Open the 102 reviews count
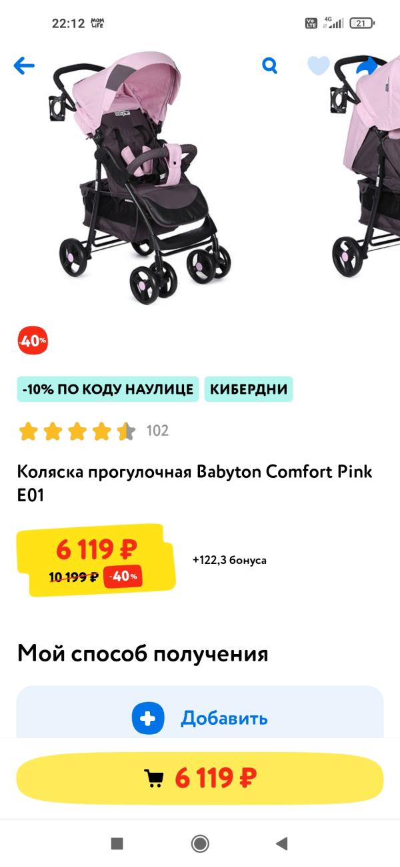 click(157, 431)
